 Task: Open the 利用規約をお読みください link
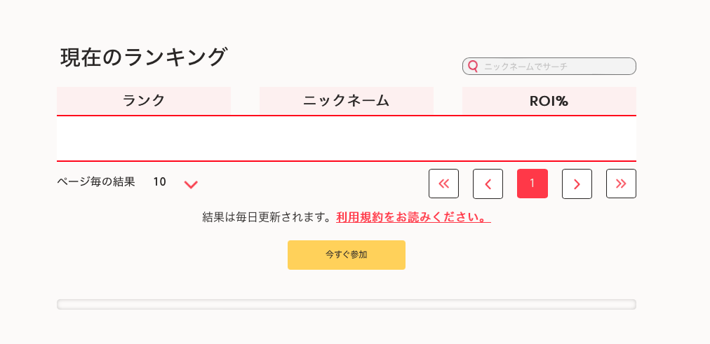click(413, 217)
